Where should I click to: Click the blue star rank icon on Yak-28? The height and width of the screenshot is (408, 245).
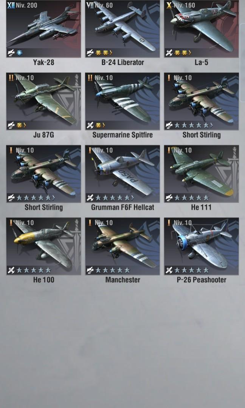tap(20, 53)
